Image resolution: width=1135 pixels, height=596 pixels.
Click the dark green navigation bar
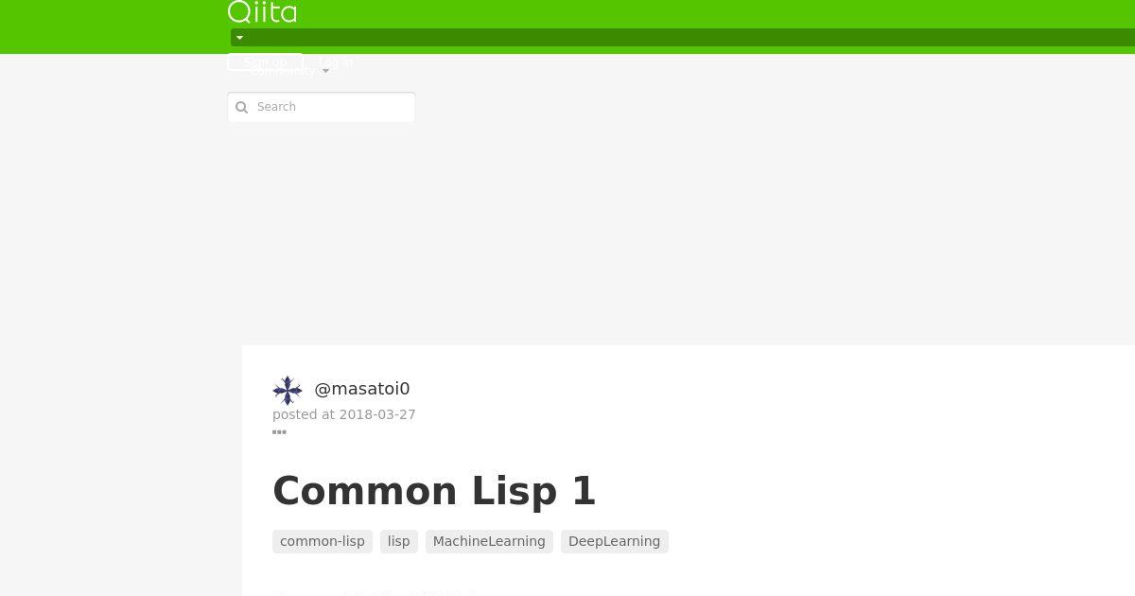pos(683,38)
